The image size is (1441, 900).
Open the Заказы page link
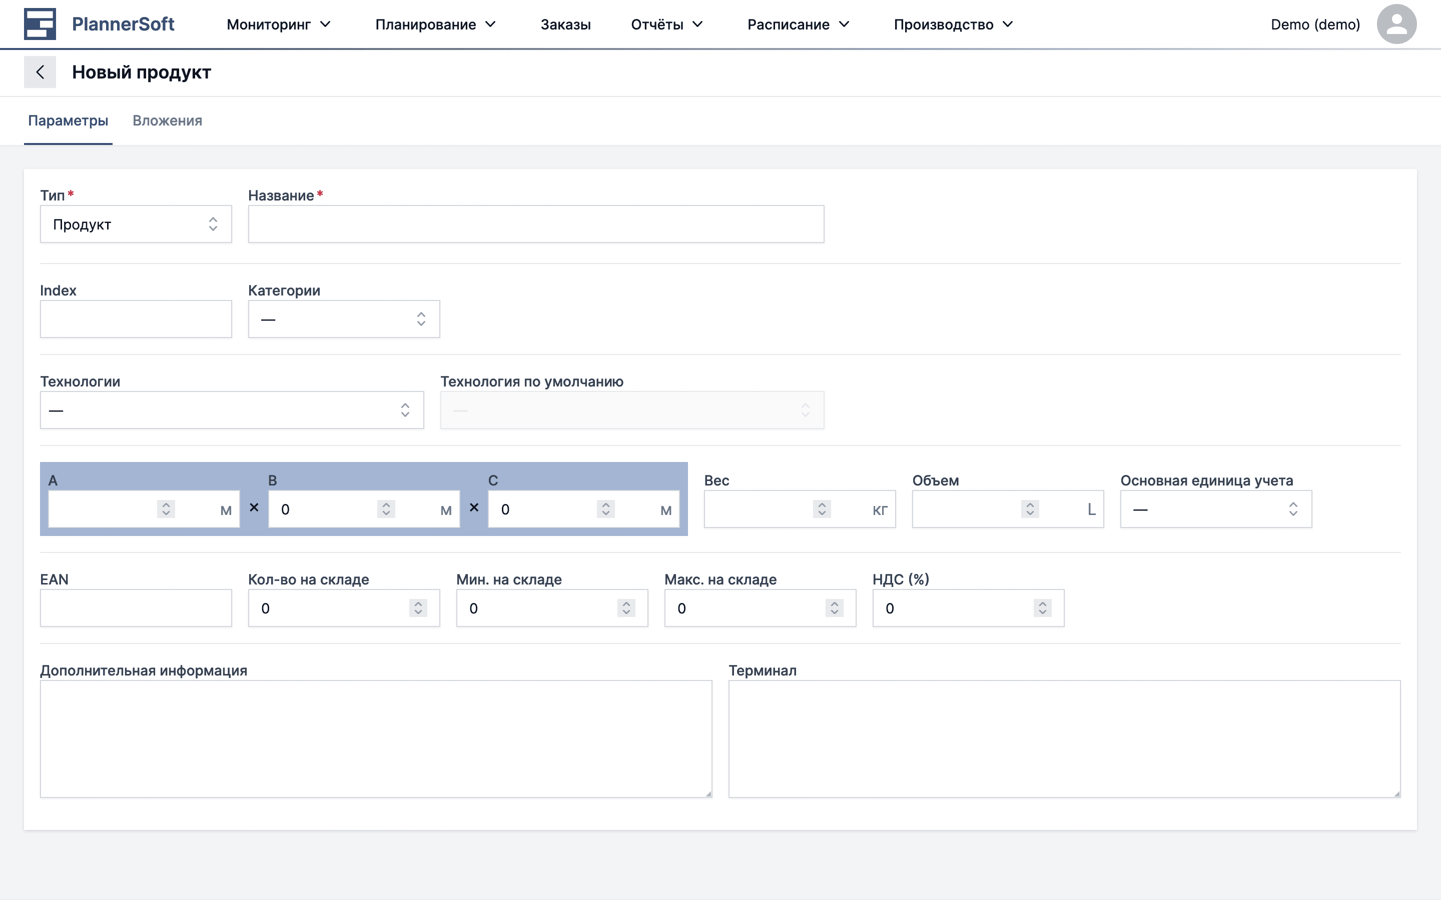click(x=565, y=24)
